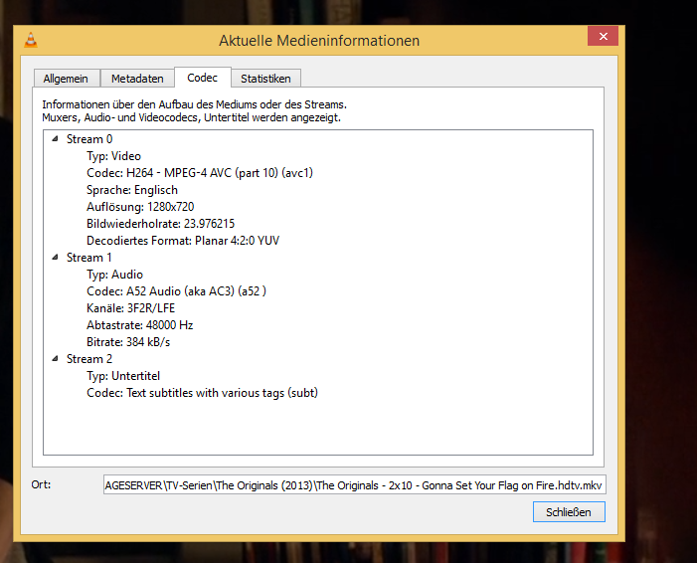Select the 'Typ: Untertitel' row
Image resolution: width=697 pixels, height=563 pixels.
pyautogui.click(x=123, y=376)
